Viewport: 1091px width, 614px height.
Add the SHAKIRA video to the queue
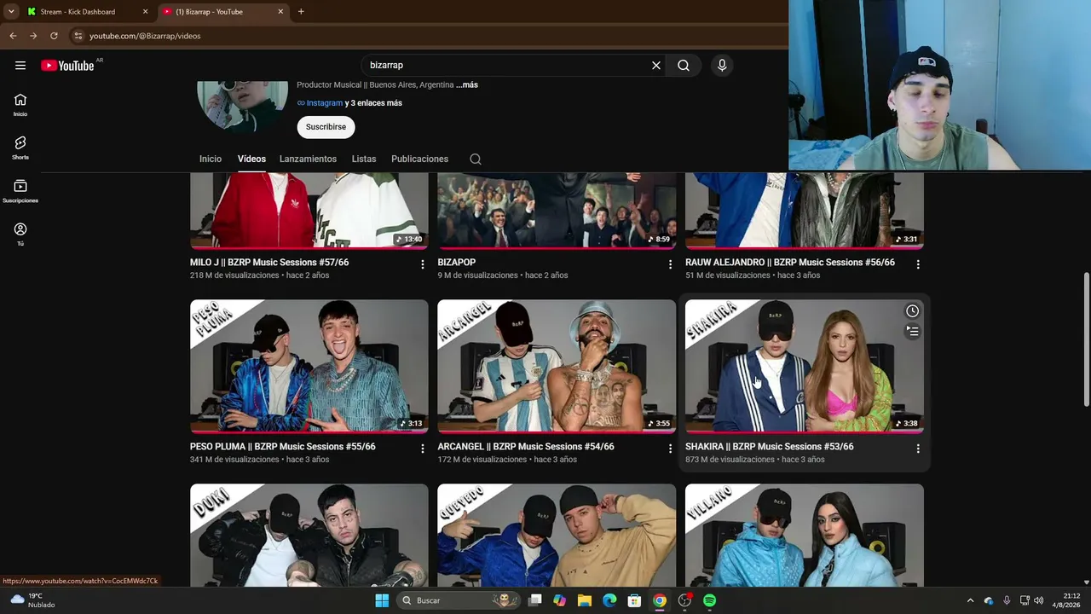[x=912, y=332]
